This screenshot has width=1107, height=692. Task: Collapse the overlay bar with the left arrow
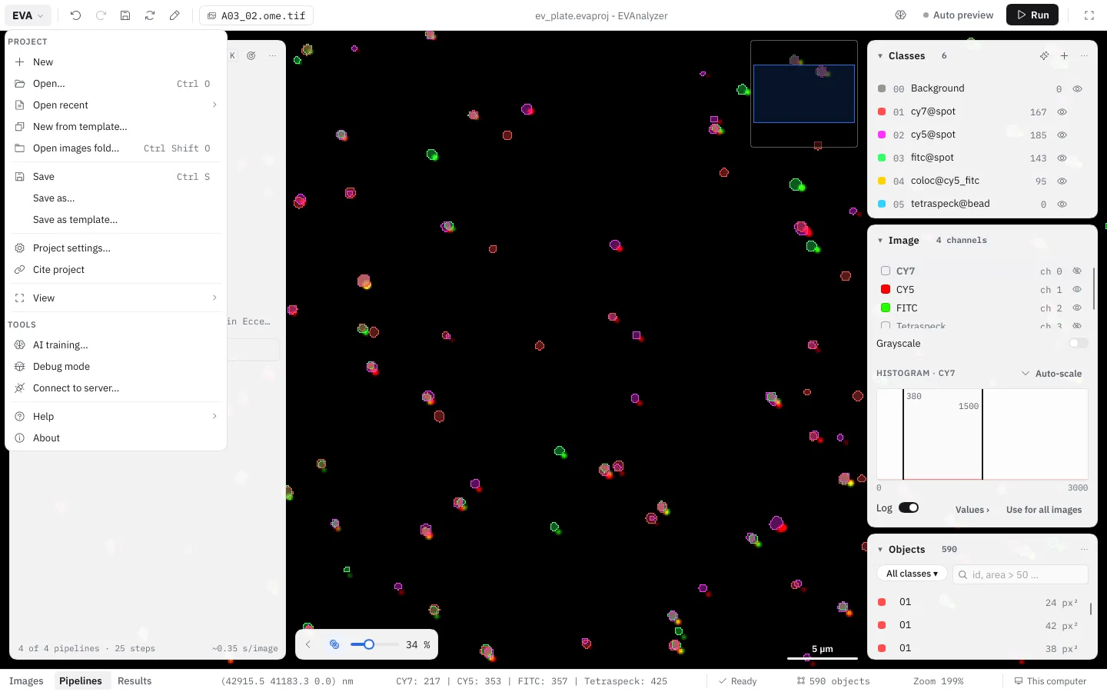point(308,644)
